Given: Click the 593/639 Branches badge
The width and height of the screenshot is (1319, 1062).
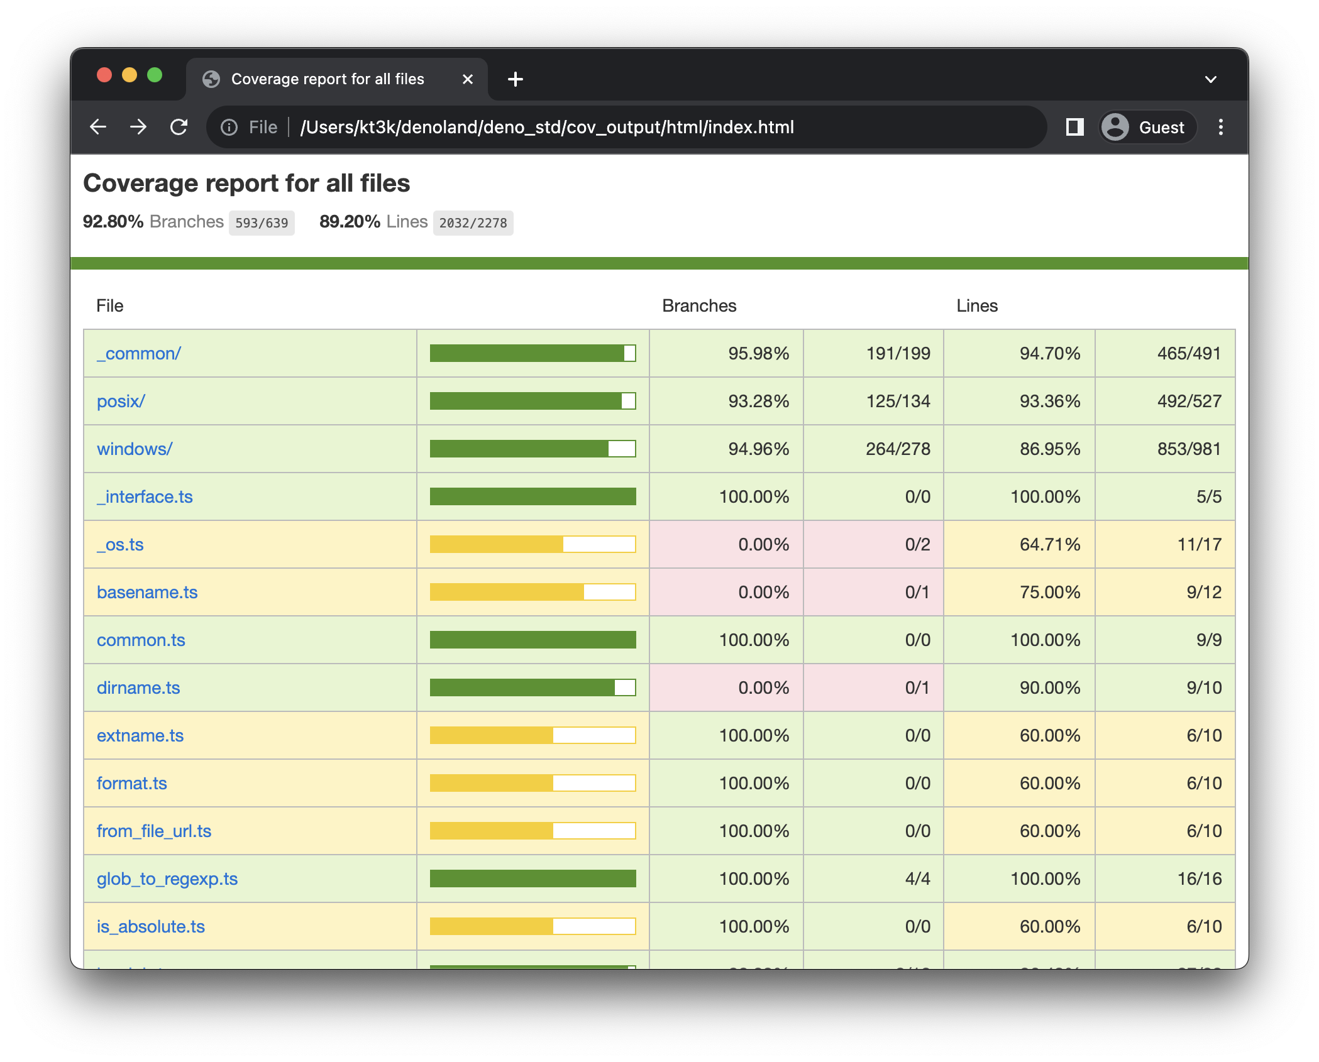Looking at the screenshot, I should pyautogui.click(x=262, y=222).
